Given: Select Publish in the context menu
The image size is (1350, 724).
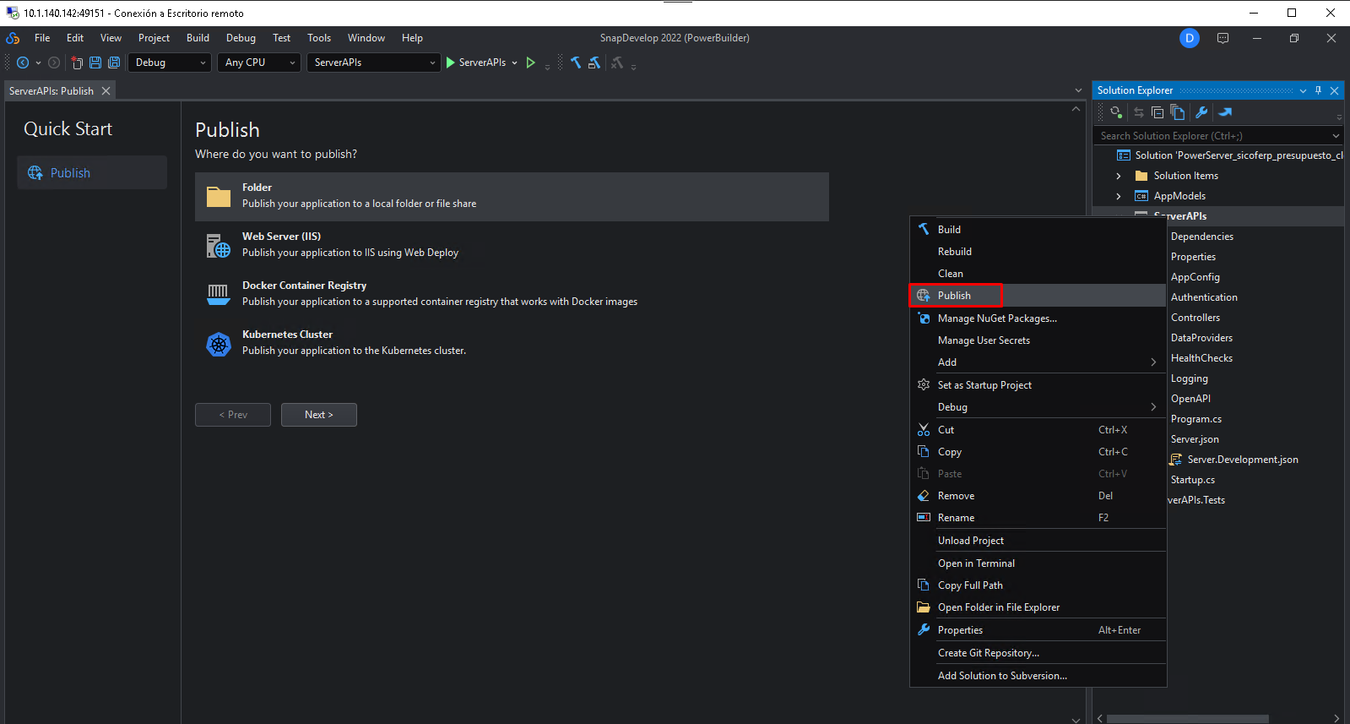Looking at the screenshot, I should click(x=954, y=296).
